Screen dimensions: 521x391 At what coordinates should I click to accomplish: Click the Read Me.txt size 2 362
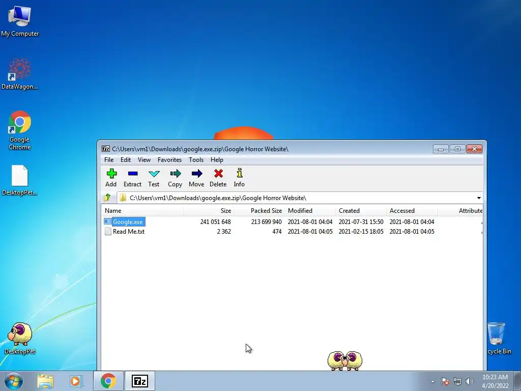(224, 232)
